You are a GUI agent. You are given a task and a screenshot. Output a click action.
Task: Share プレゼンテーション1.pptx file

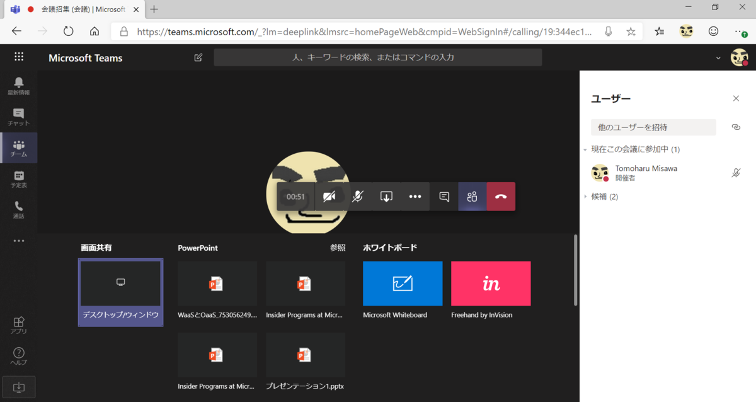(x=306, y=362)
